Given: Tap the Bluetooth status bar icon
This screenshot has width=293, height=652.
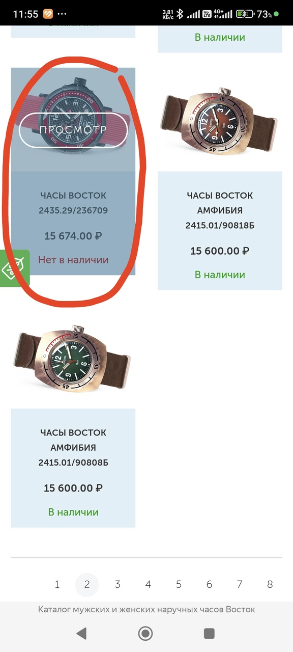Looking at the screenshot, I should tap(180, 14).
